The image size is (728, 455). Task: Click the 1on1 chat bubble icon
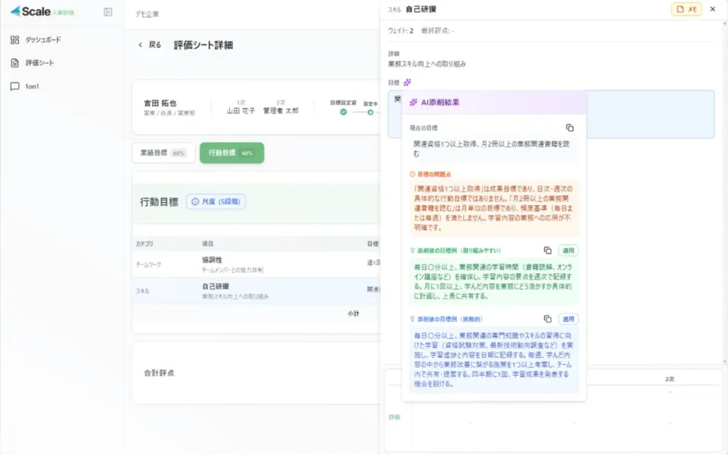point(15,87)
